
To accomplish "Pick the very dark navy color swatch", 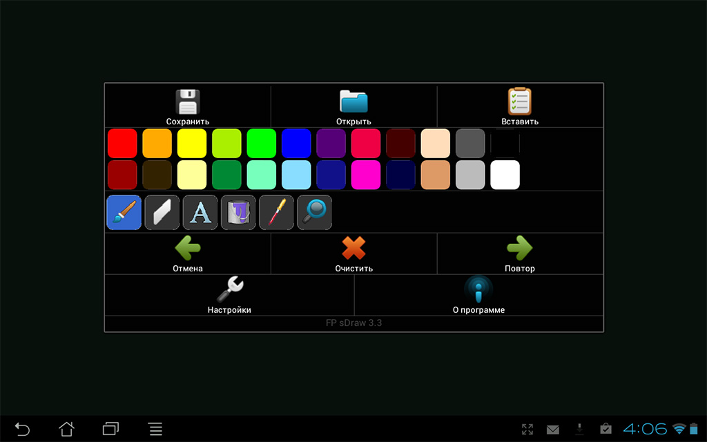I will click(x=400, y=175).
